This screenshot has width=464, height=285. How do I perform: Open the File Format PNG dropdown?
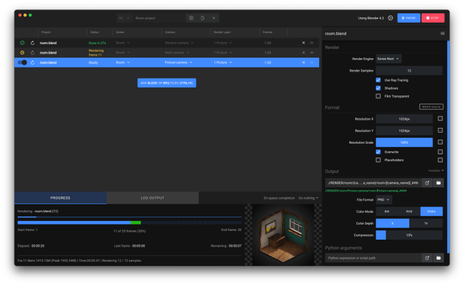384,199
